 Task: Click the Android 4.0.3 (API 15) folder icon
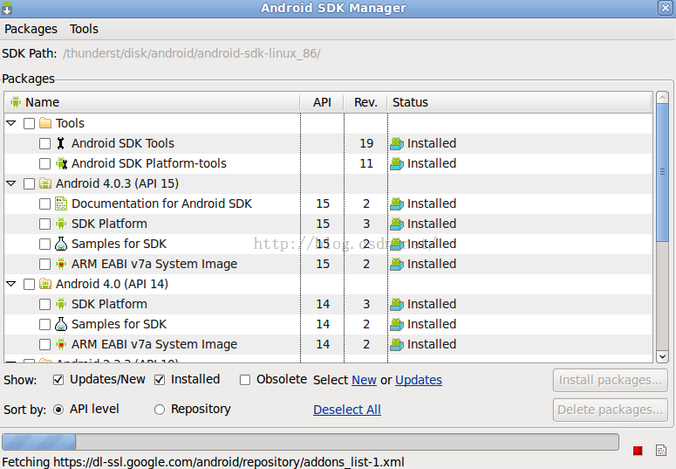click(x=45, y=183)
